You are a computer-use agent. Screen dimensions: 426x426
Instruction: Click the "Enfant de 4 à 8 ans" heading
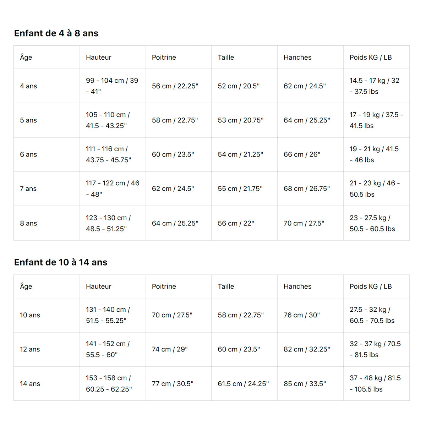[x=56, y=33]
